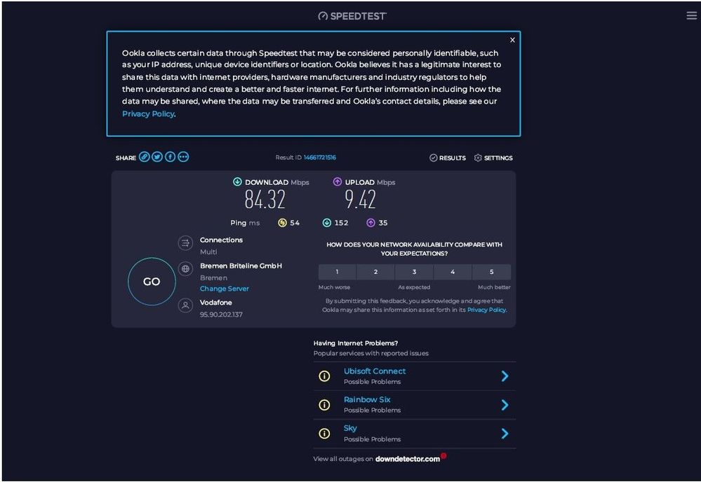This screenshot has height=482, width=701.
Task: Click the Multi connections value
Action: (x=208, y=252)
